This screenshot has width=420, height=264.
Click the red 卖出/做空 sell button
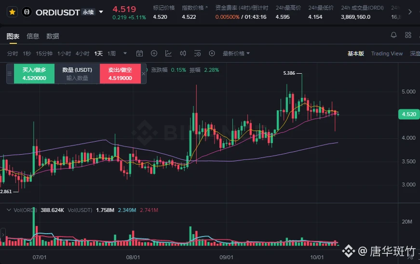120,74
